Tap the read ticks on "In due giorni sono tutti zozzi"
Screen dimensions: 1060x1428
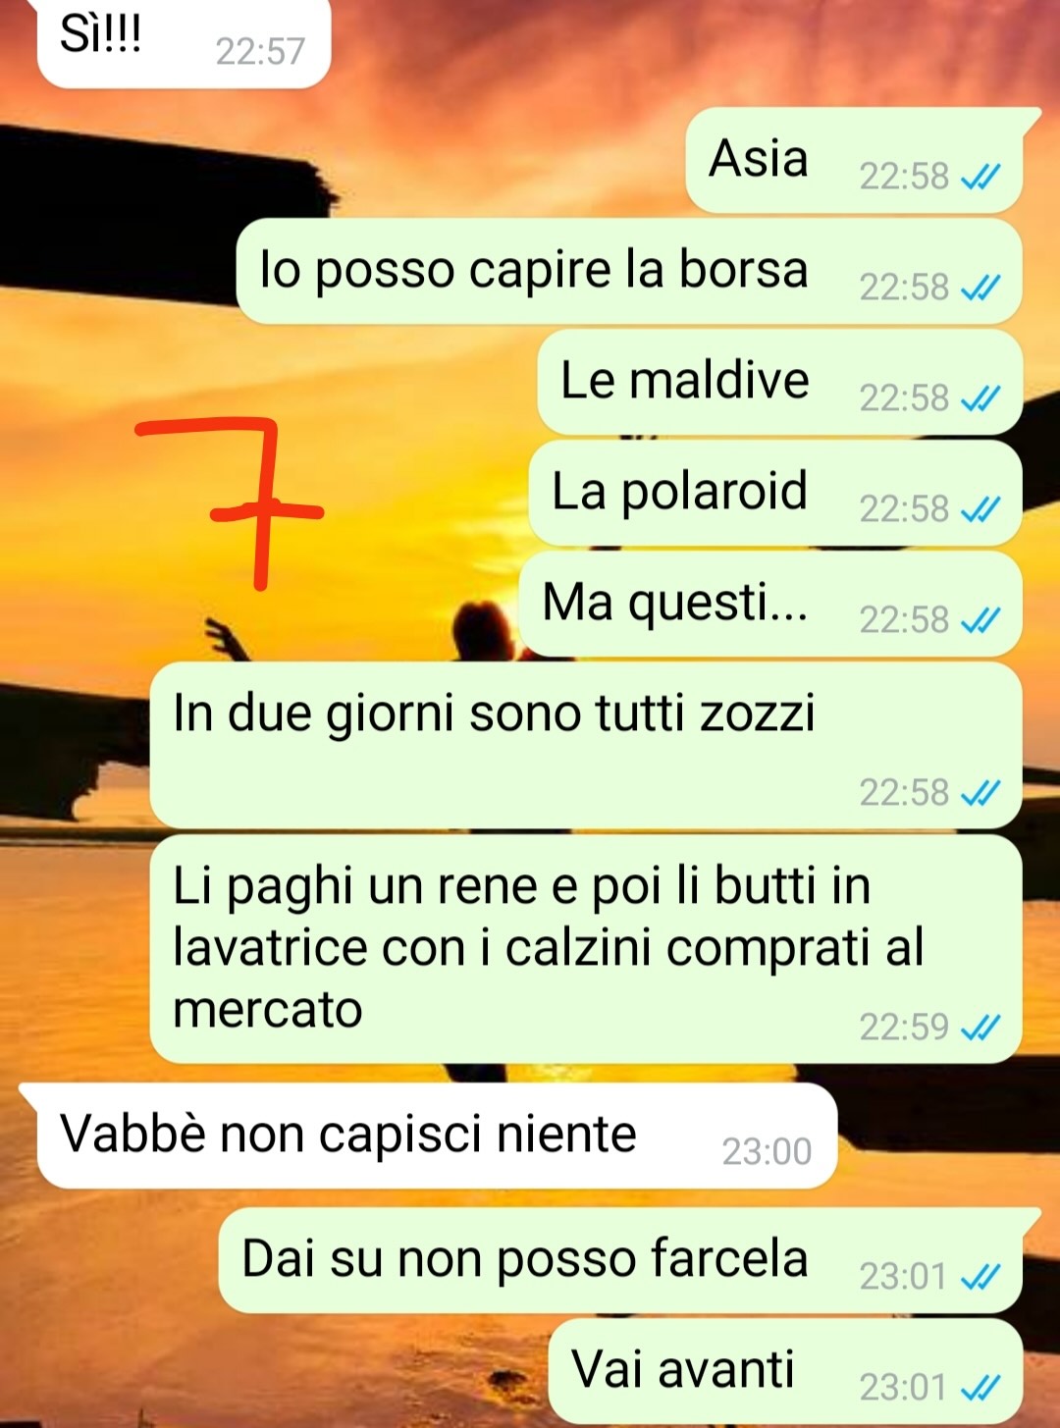tap(980, 793)
